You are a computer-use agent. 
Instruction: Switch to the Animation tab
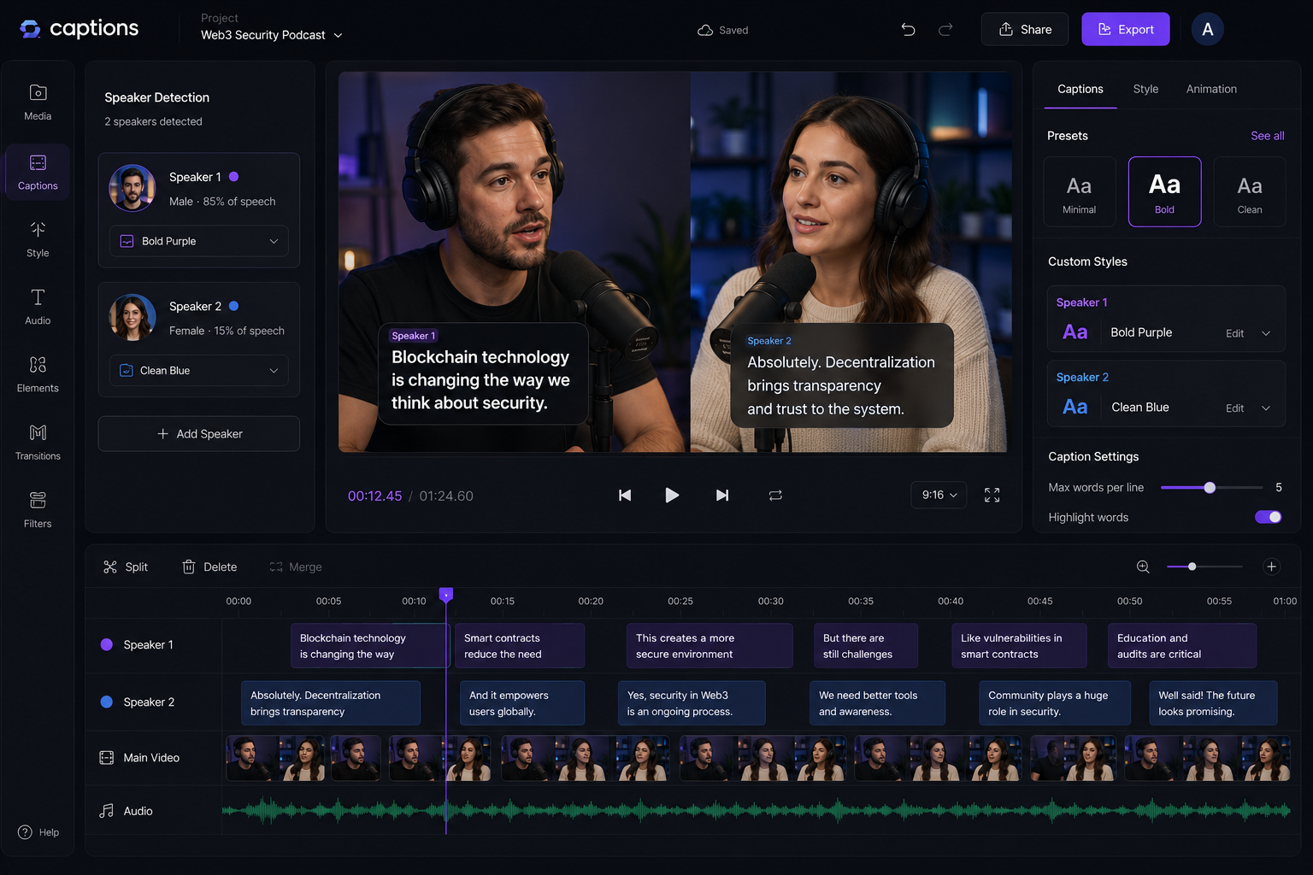1211,89
